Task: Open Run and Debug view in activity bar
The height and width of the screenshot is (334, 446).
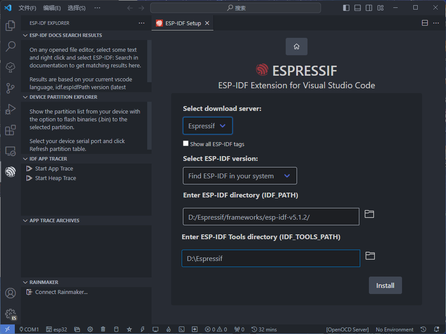Action: [10, 109]
